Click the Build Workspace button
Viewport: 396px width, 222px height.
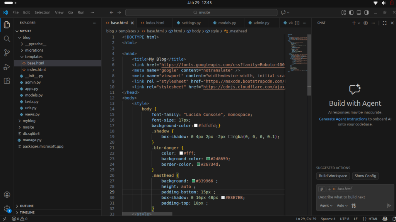333,176
